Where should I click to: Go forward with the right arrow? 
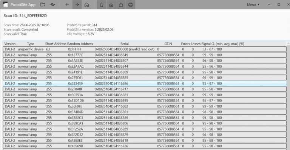77,5
